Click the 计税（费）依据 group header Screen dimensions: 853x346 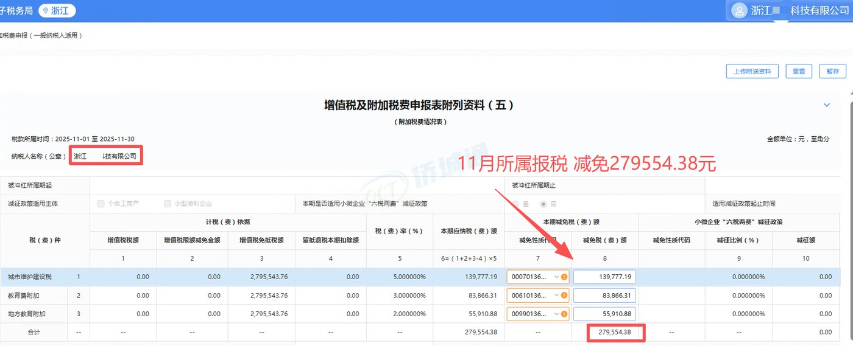click(228, 222)
